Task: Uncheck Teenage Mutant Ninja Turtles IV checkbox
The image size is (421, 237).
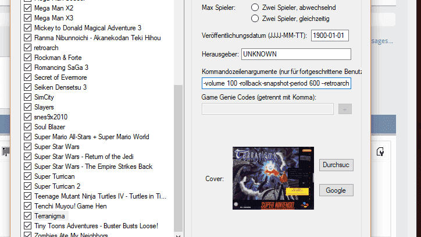Action: pos(28,196)
